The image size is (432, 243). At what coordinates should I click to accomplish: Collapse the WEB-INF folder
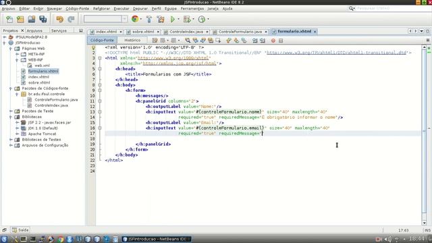(17, 60)
